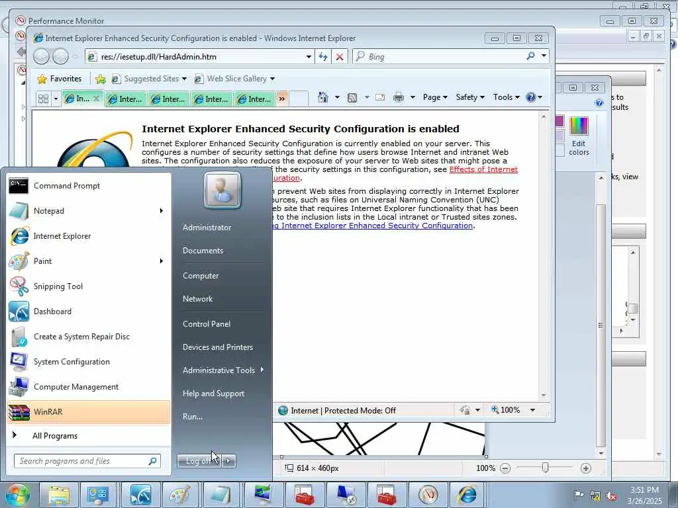Click the Windows Start orb
The image size is (678, 508).
pos(17,495)
